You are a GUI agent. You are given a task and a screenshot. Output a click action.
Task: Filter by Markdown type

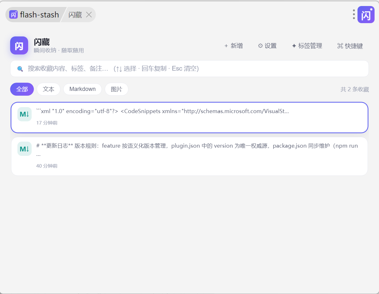(83, 89)
